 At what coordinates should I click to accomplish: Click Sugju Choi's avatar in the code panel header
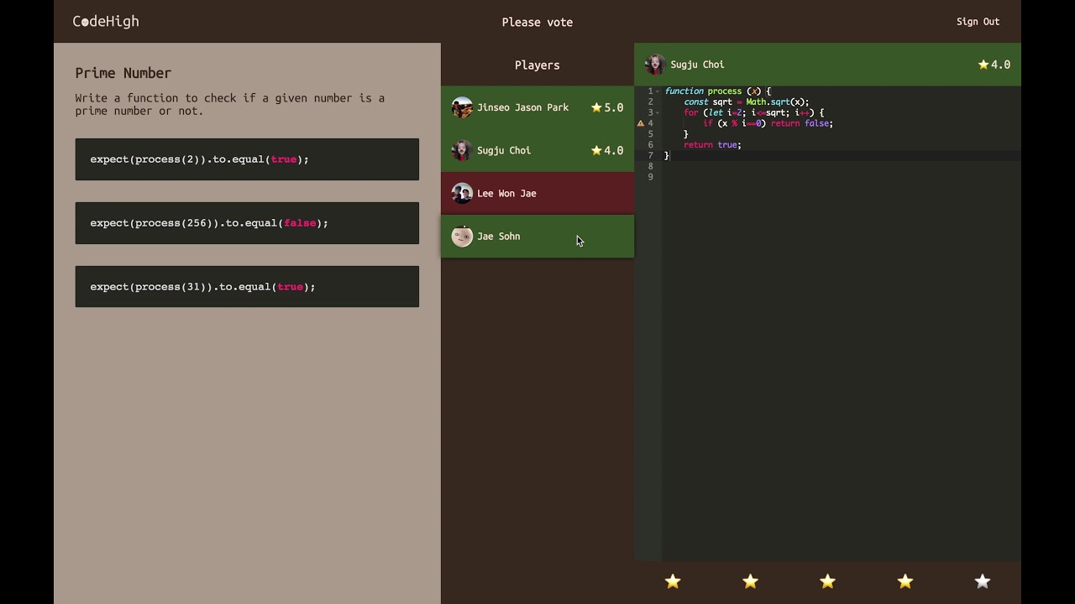654,64
